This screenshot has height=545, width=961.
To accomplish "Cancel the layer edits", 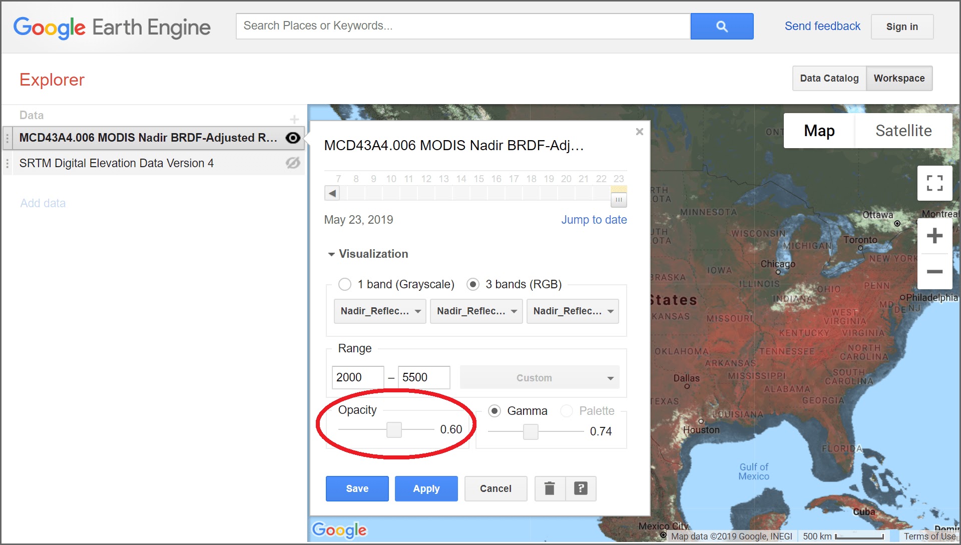I will tap(496, 488).
